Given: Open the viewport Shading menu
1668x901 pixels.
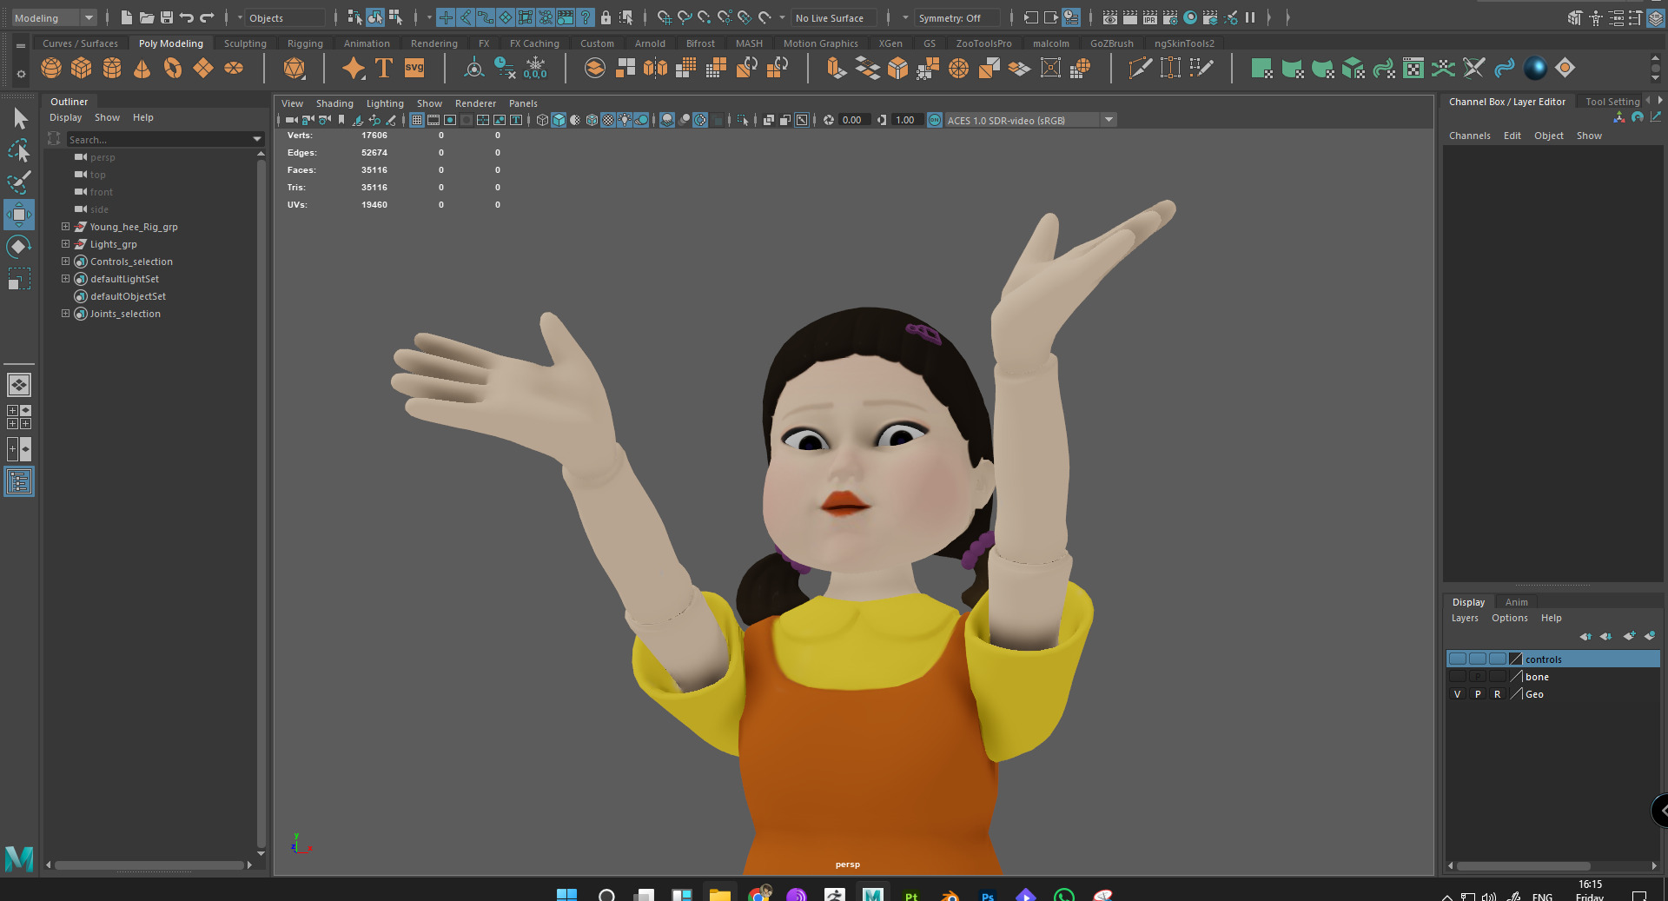Looking at the screenshot, I should pyautogui.click(x=334, y=103).
